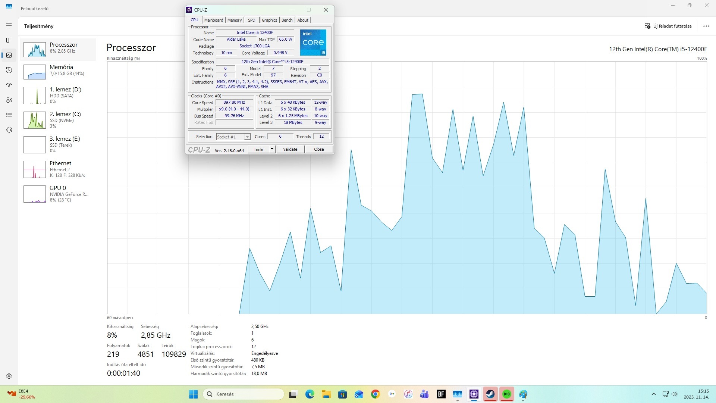This screenshot has width=716, height=403.
Task: Click 'Új feladat futtatása' button
Action: pyautogui.click(x=668, y=26)
